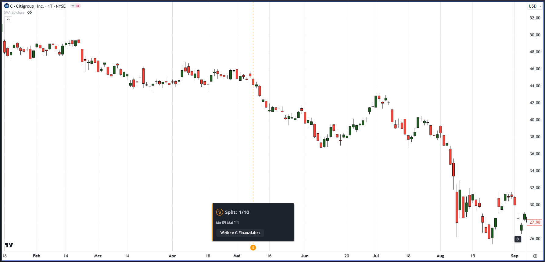Collapse the indicator legend with chevron button

[x=8, y=19]
